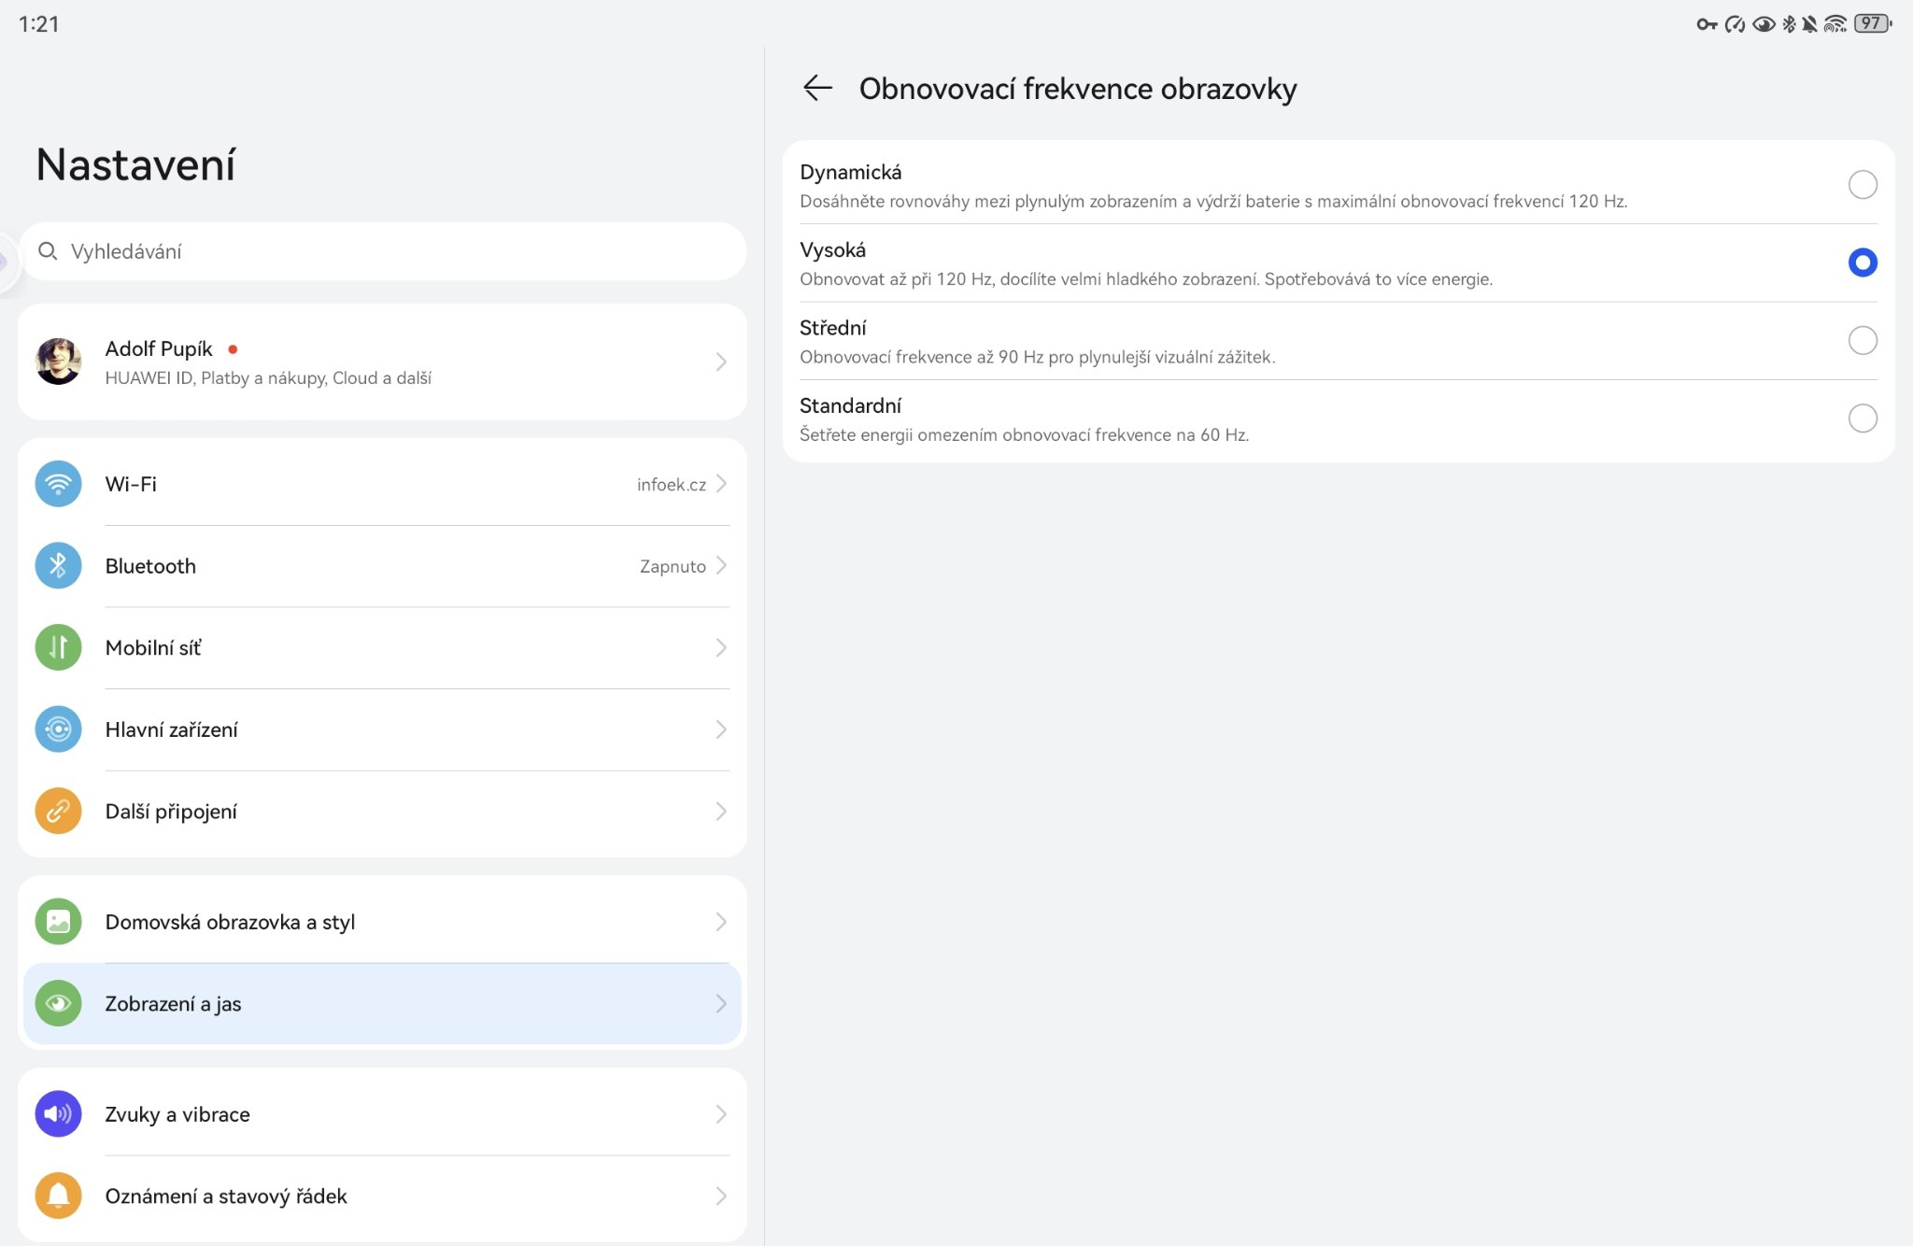The width and height of the screenshot is (1913, 1246).
Task: Click the orange Další připojení link icon
Action: point(58,811)
